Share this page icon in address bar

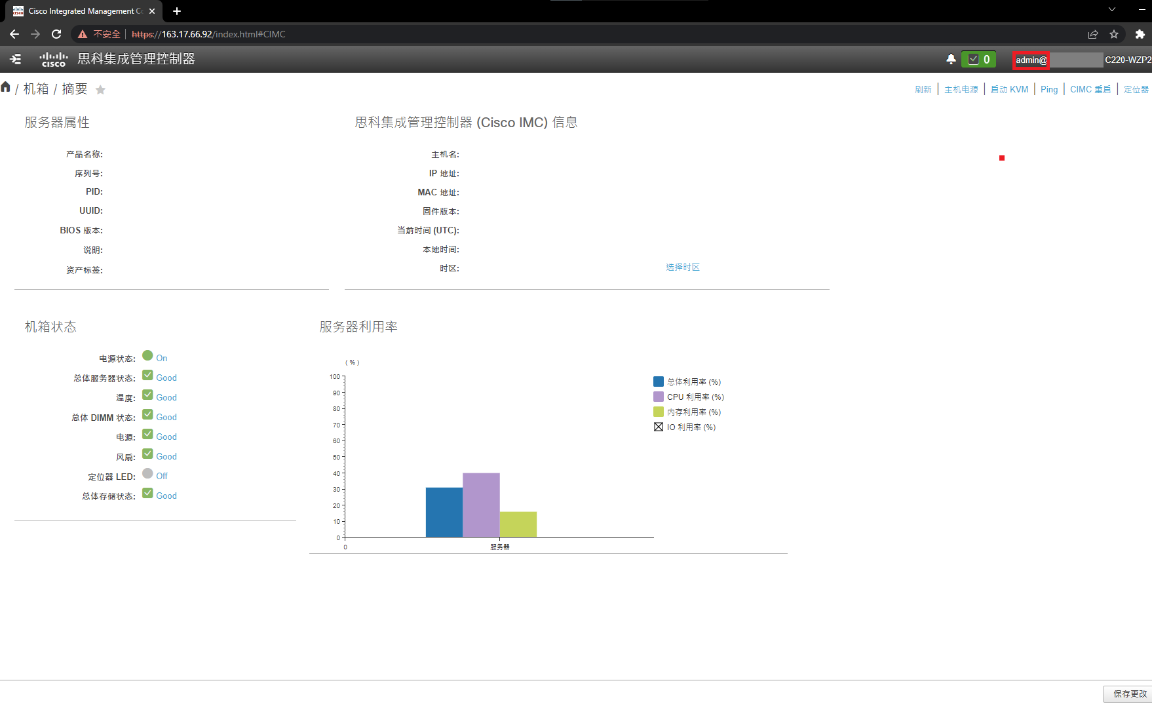pyautogui.click(x=1093, y=34)
